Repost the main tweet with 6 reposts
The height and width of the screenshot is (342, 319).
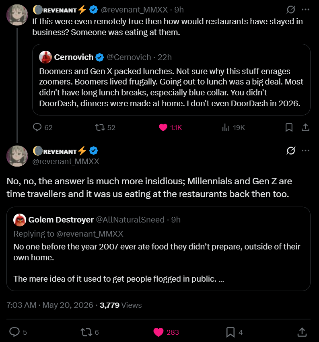point(89,332)
